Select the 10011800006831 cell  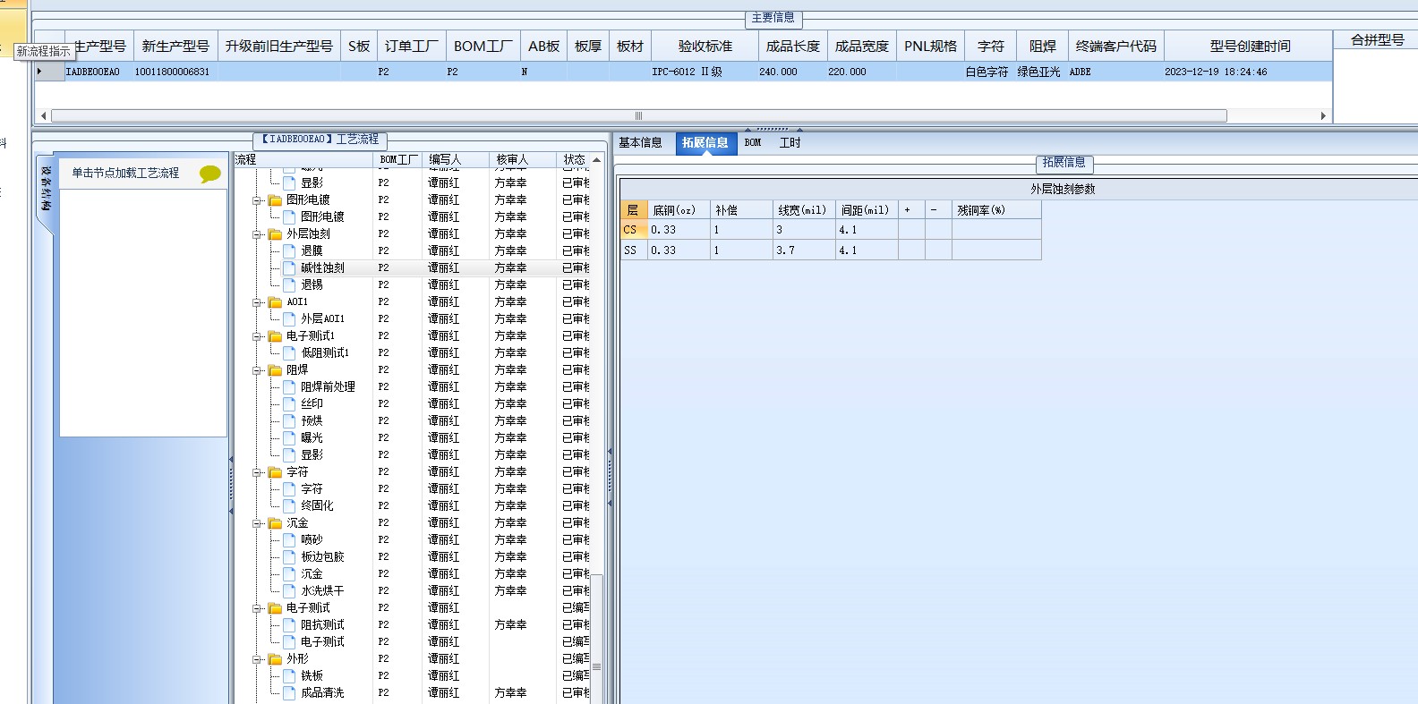[174, 72]
